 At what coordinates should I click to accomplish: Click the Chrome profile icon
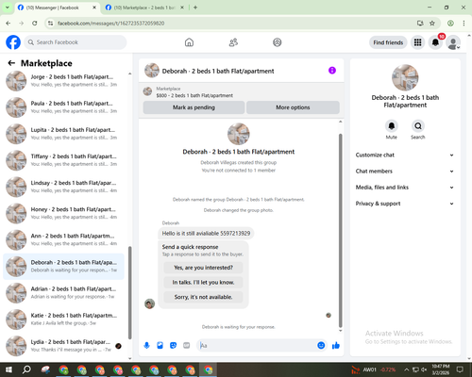click(x=450, y=23)
